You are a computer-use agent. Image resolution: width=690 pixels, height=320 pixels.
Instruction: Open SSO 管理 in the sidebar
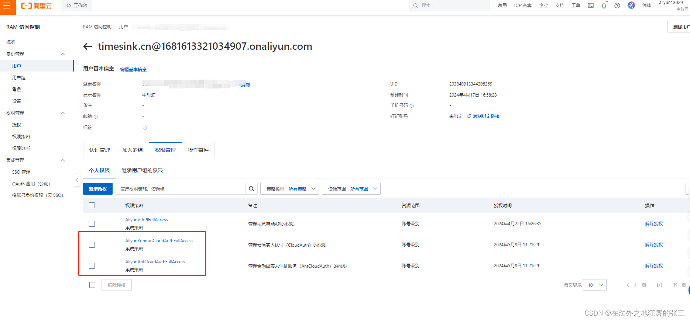pyautogui.click(x=21, y=172)
